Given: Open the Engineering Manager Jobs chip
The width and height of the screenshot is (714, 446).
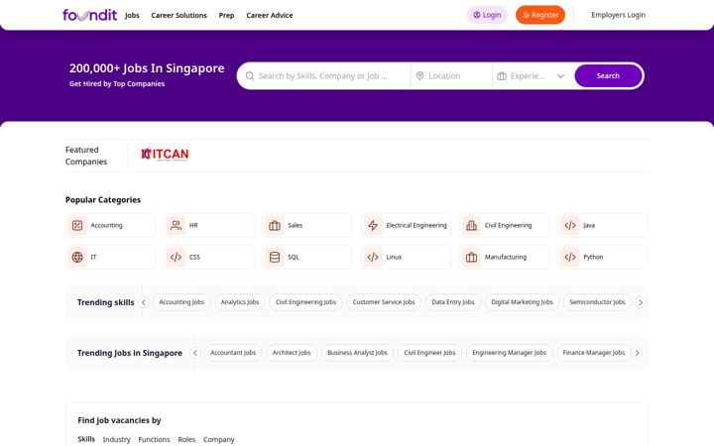Looking at the screenshot, I should pos(509,353).
